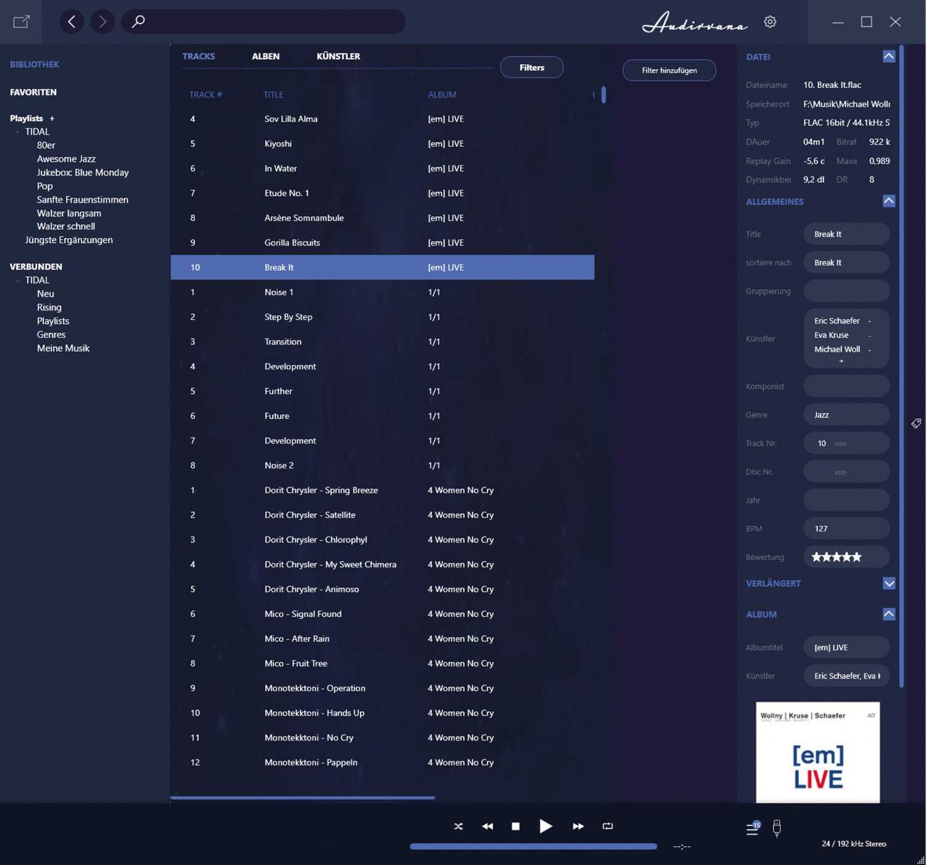The width and height of the screenshot is (926, 865).
Task: Click Filter hinzufügen button
Action: click(x=669, y=70)
